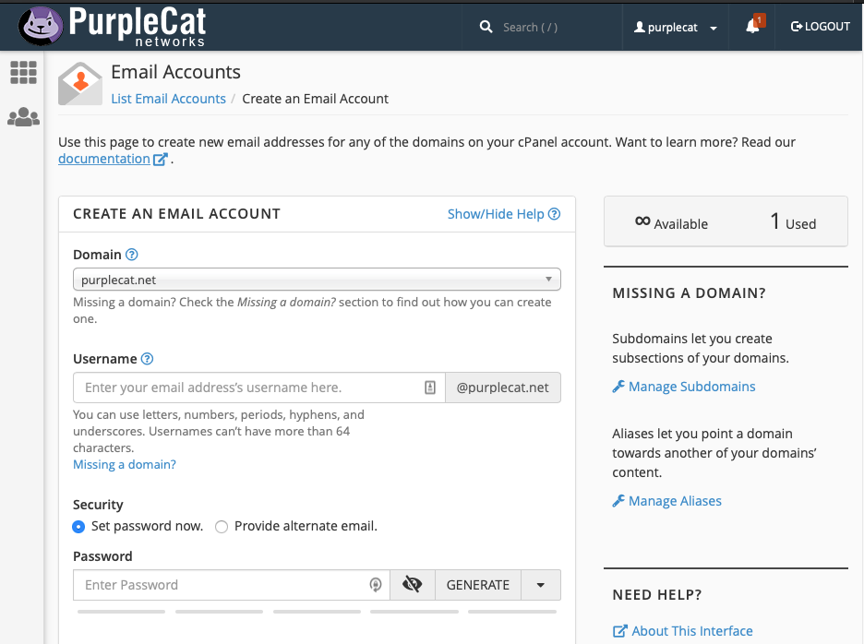Toggle password visibility eye icon
This screenshot has height=644, width=864.
point(412,585)
